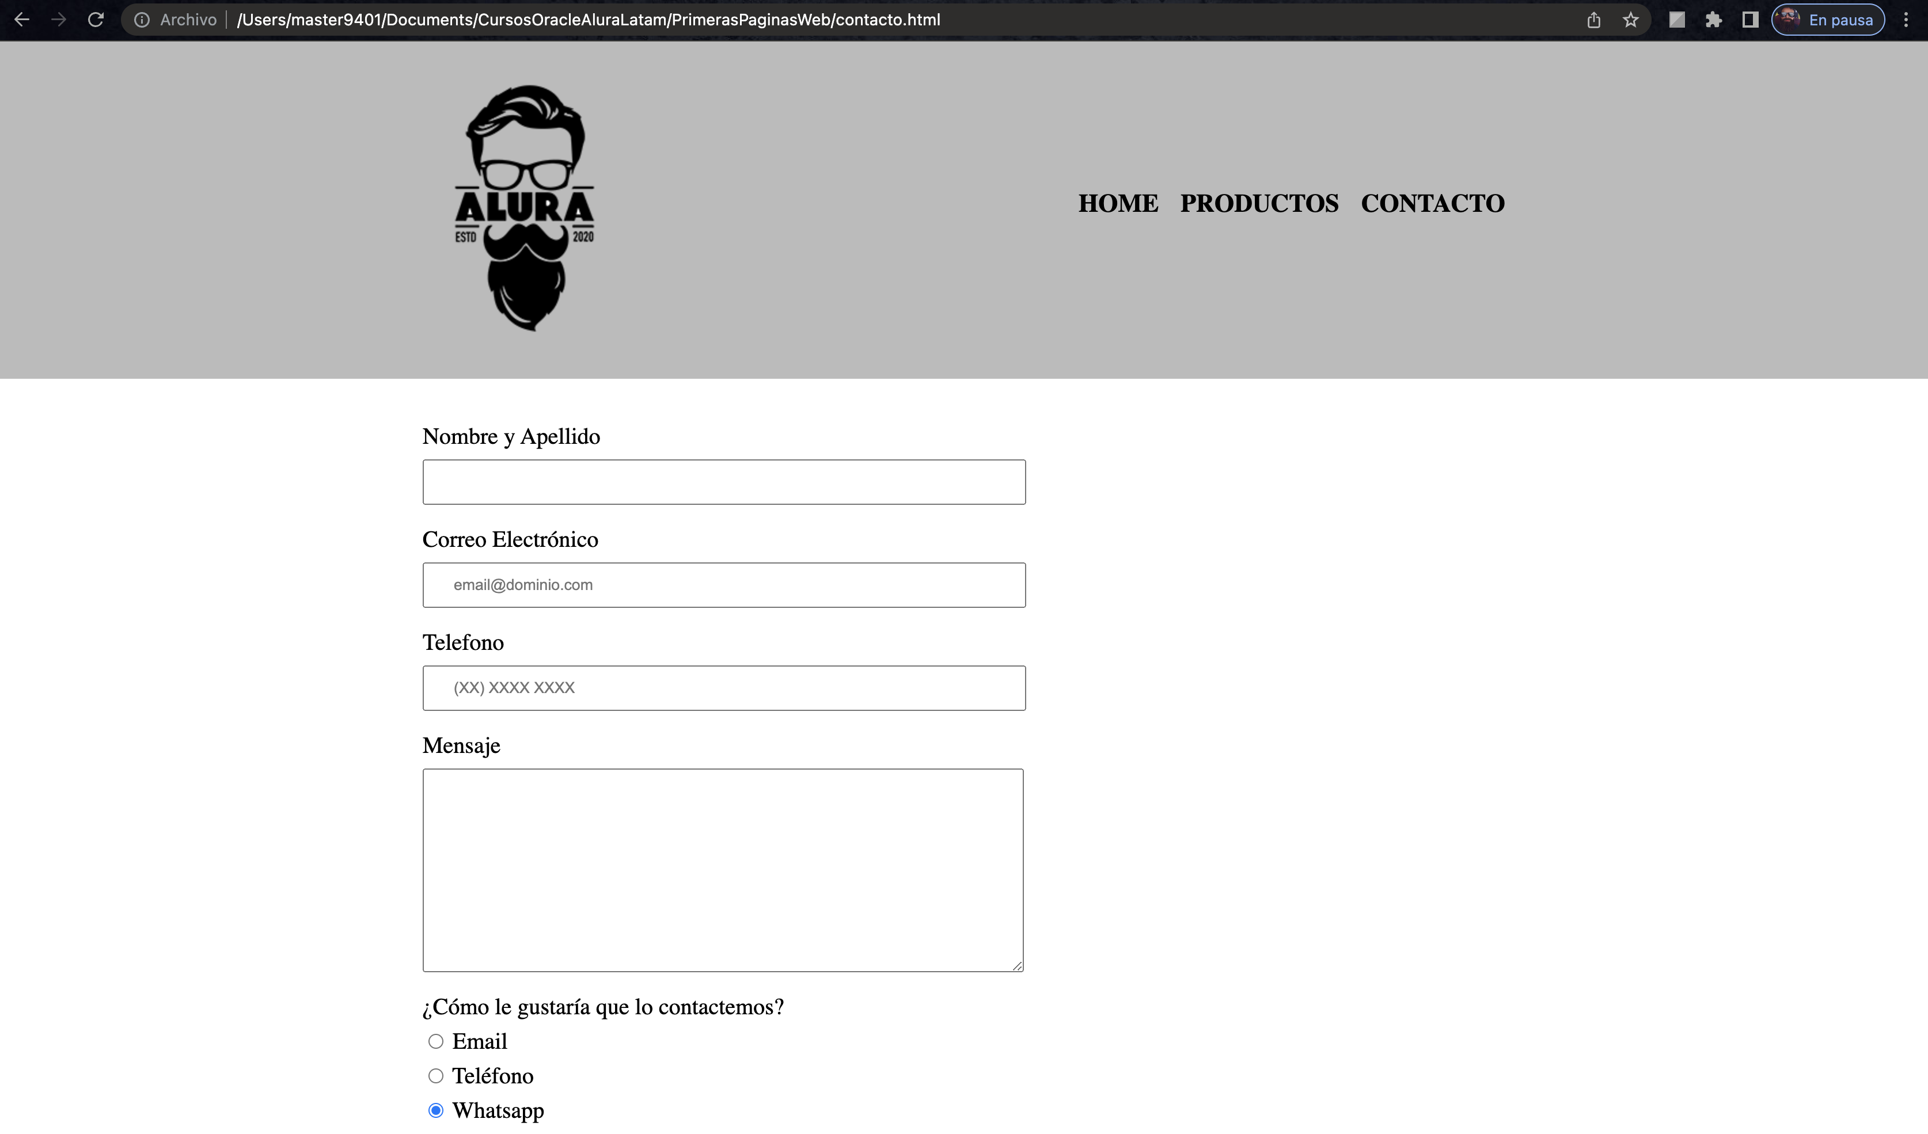Select the Teléfono radio button
1928x1134 pixels.
pyautogui.click(x=435, y=1076)
